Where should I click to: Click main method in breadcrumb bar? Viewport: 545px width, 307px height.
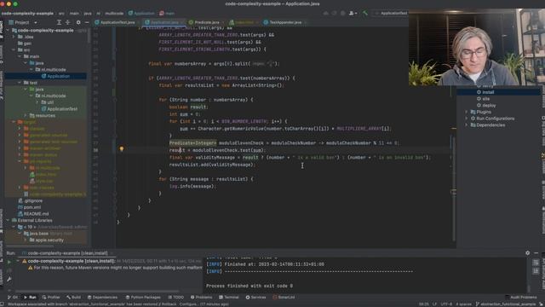[167, 14]
